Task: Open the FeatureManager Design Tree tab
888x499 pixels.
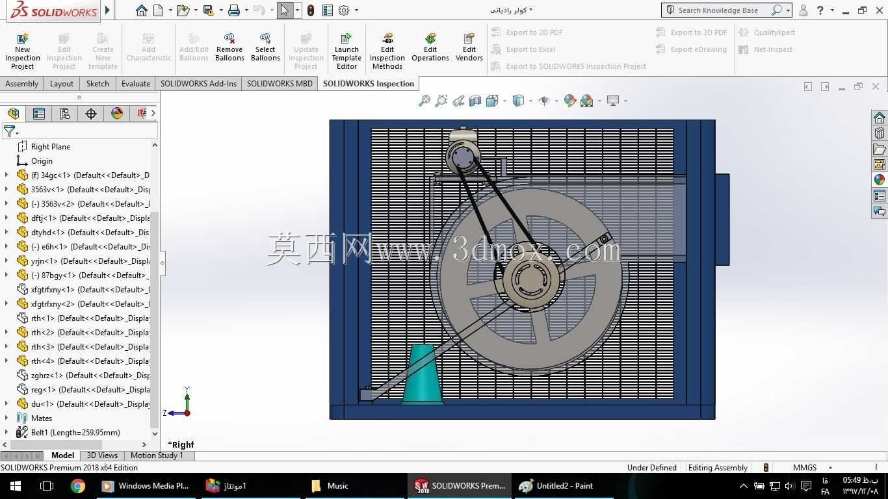Action: pyautogui.click(x=13, y=114)
